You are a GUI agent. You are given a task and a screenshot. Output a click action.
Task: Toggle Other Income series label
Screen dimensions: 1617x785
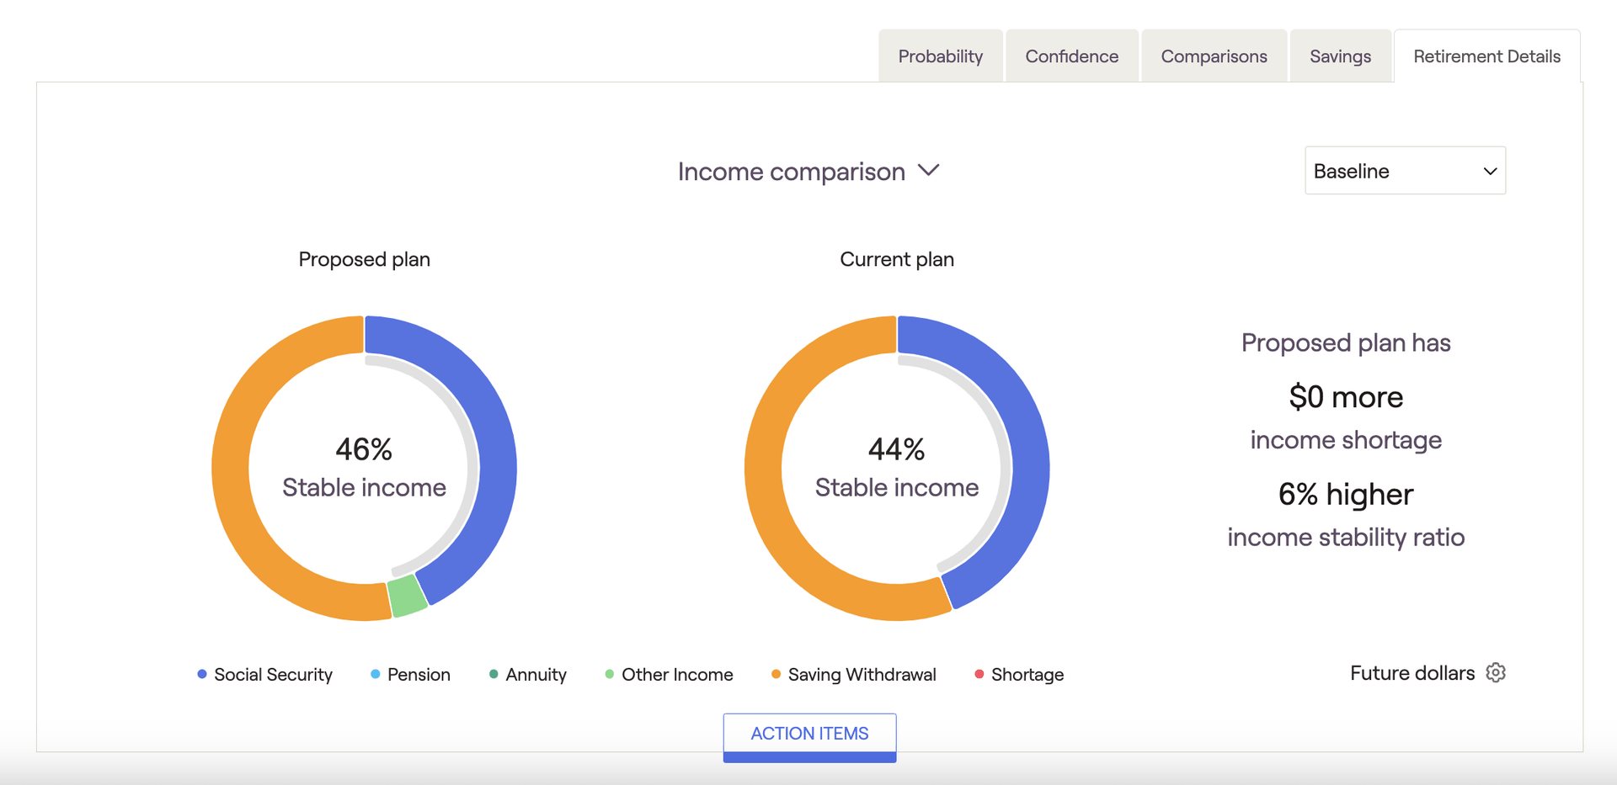677,675
